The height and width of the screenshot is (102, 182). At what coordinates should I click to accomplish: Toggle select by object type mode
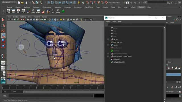37,3
